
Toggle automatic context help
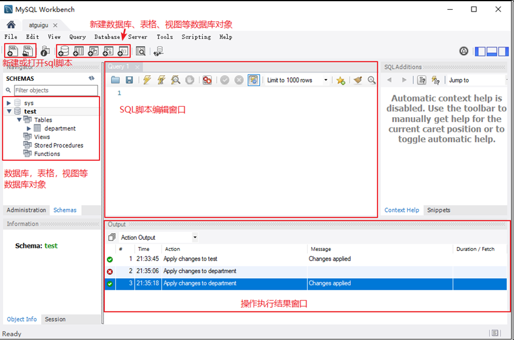(x=436, y=80)
